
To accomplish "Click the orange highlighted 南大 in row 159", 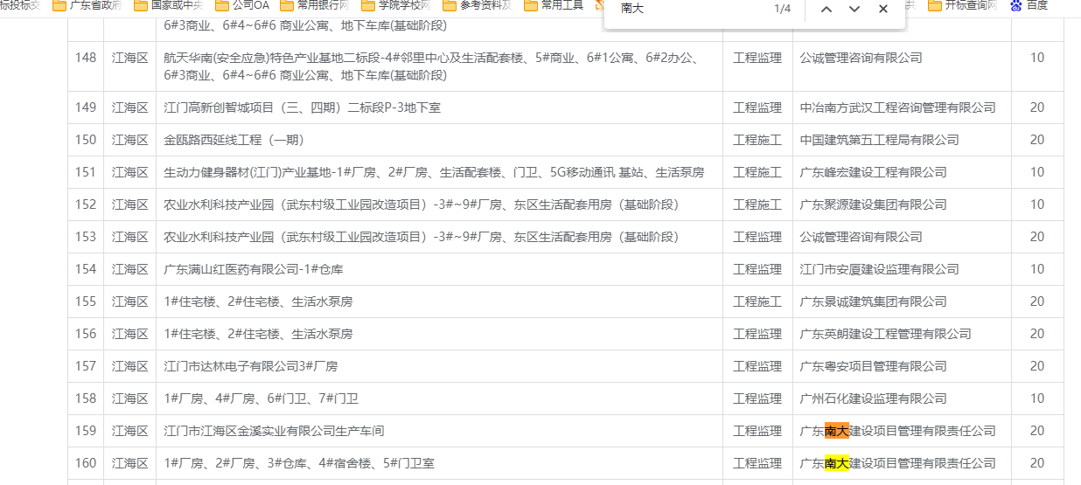I will tap(836, 431).
